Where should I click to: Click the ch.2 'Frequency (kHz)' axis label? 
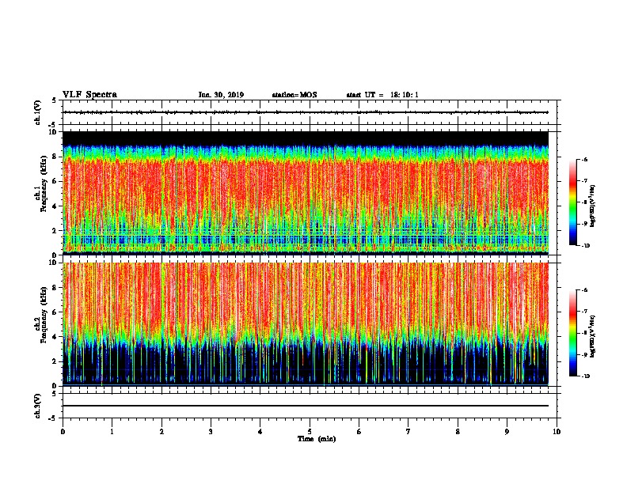(44, 315)
